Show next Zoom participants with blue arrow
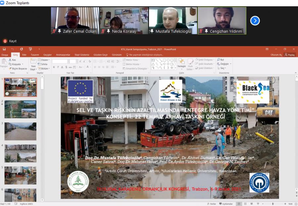 [255, 21]
